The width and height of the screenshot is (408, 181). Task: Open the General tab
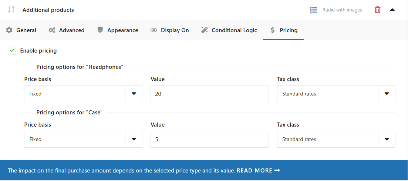point(21,30)
